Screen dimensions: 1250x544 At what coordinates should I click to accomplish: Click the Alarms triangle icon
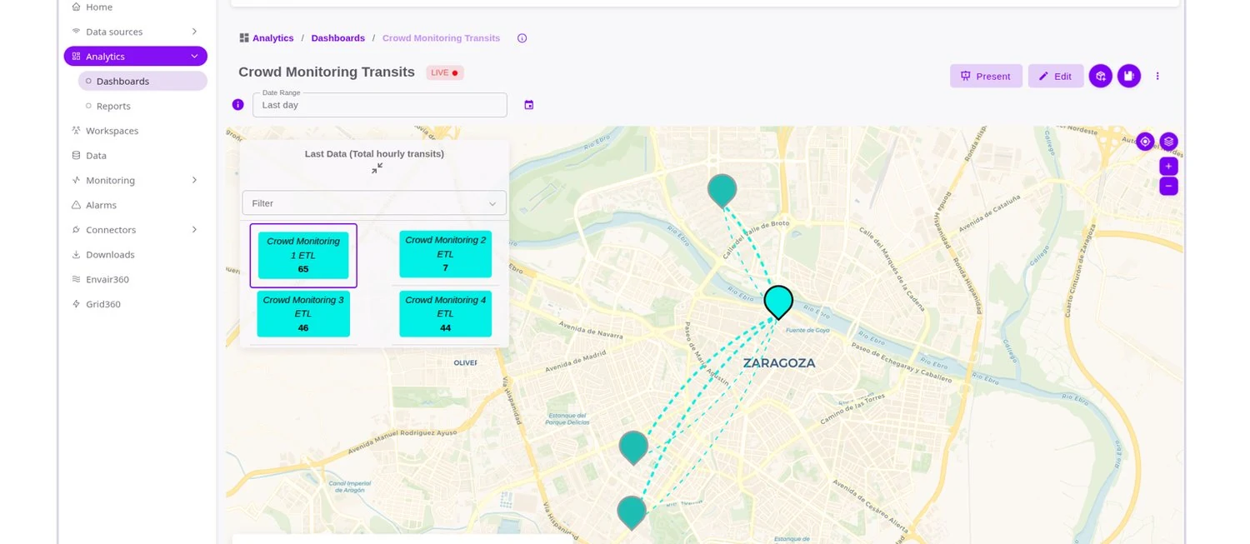[x=76, y=205]
